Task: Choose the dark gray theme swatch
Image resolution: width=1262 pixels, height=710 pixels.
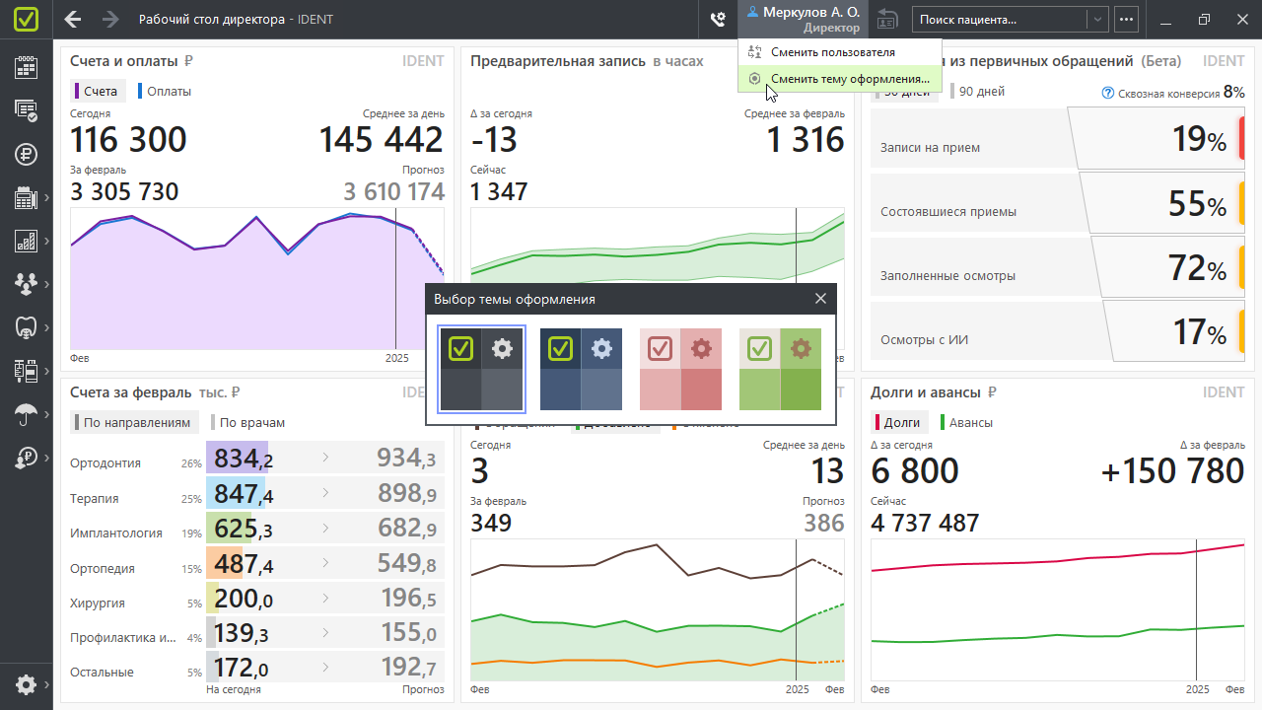Action: pyautogui.click(x=482, y=369)
